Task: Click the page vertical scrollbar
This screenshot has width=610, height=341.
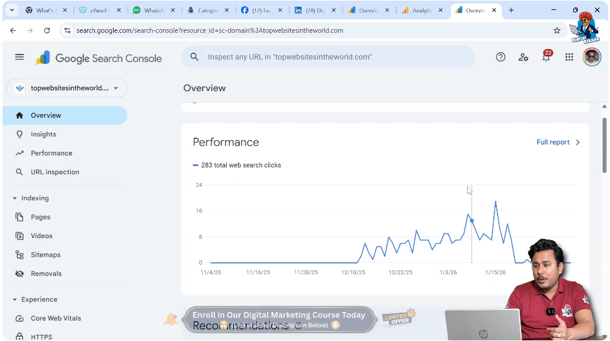Action: pyautogui.click(x=604, y=145)
